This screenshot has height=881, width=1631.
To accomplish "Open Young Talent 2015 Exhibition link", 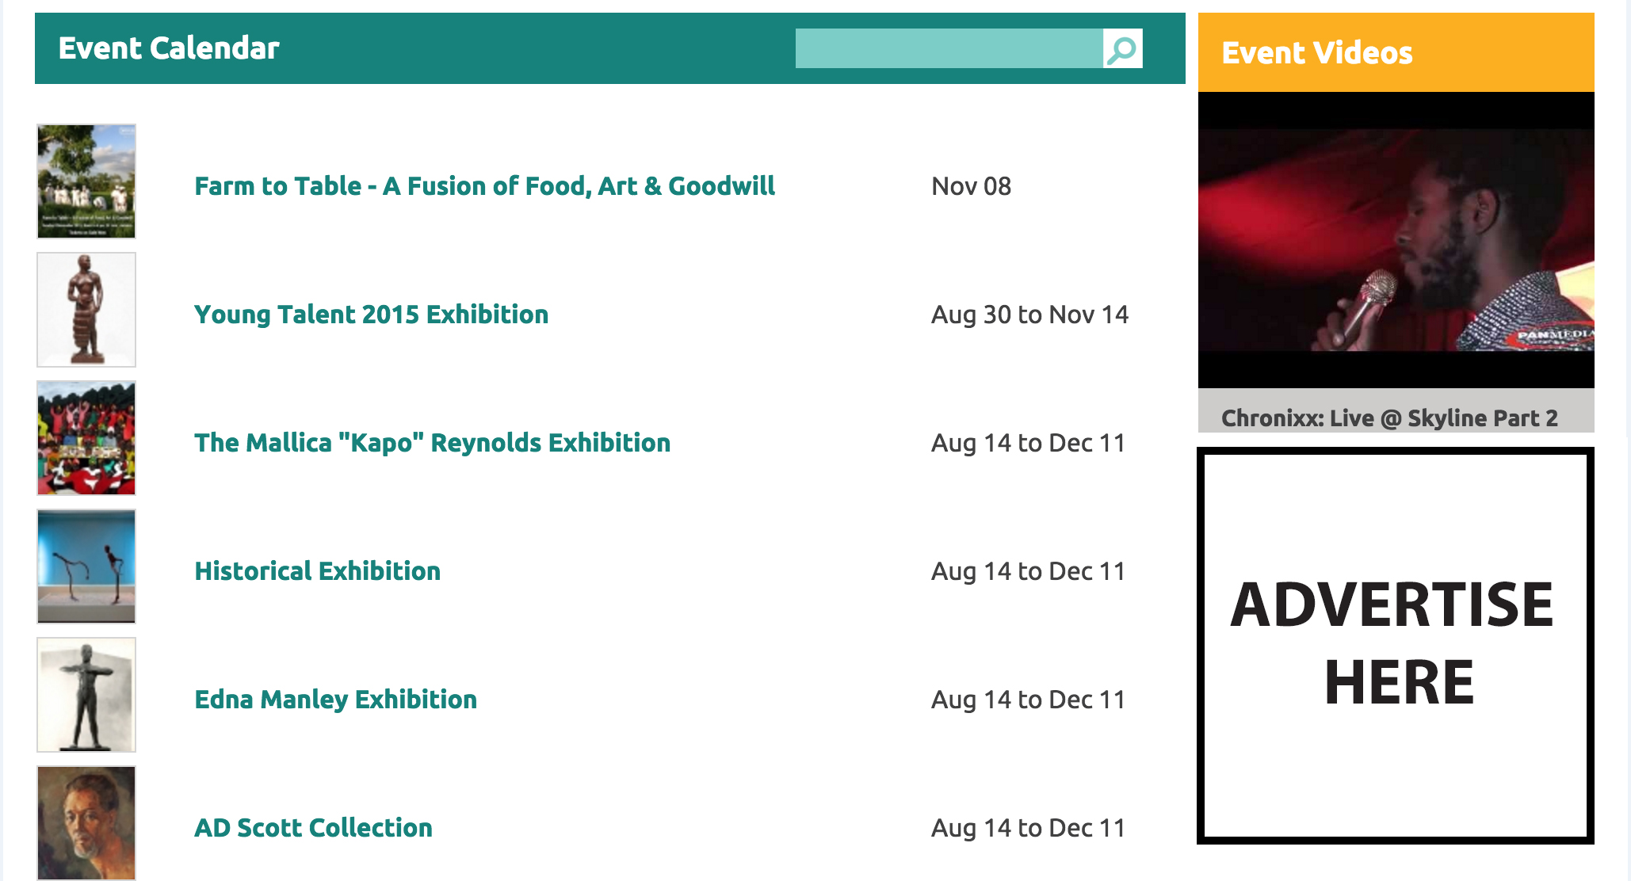I will point(371,315).
